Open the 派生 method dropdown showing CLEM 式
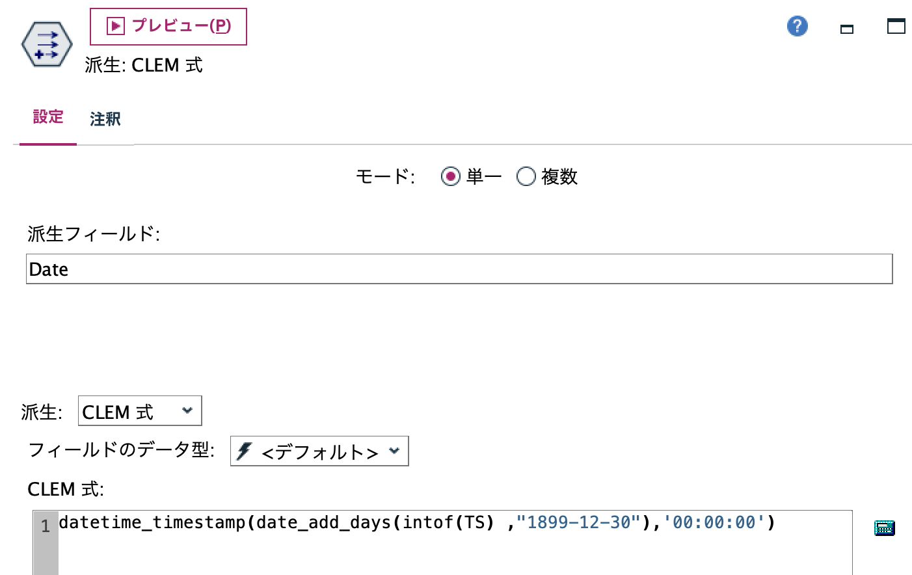Screen dimensions: 912x575 pos(139,410)
